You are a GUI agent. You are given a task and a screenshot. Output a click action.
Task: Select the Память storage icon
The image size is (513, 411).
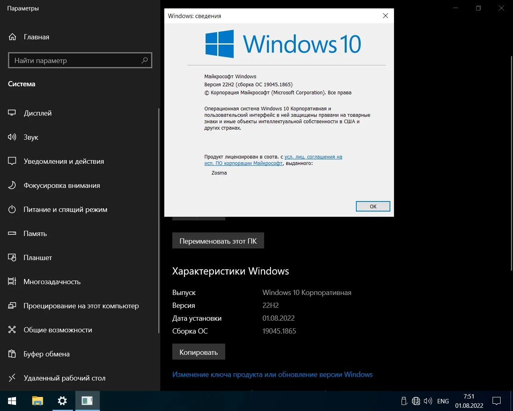click(x=12, y=234)
